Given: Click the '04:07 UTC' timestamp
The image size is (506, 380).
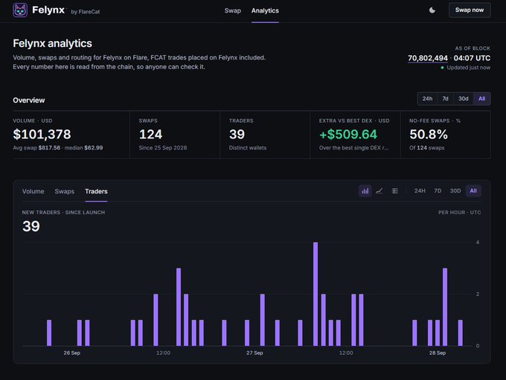Looking at the screenshot, I should tap(472, 58).
